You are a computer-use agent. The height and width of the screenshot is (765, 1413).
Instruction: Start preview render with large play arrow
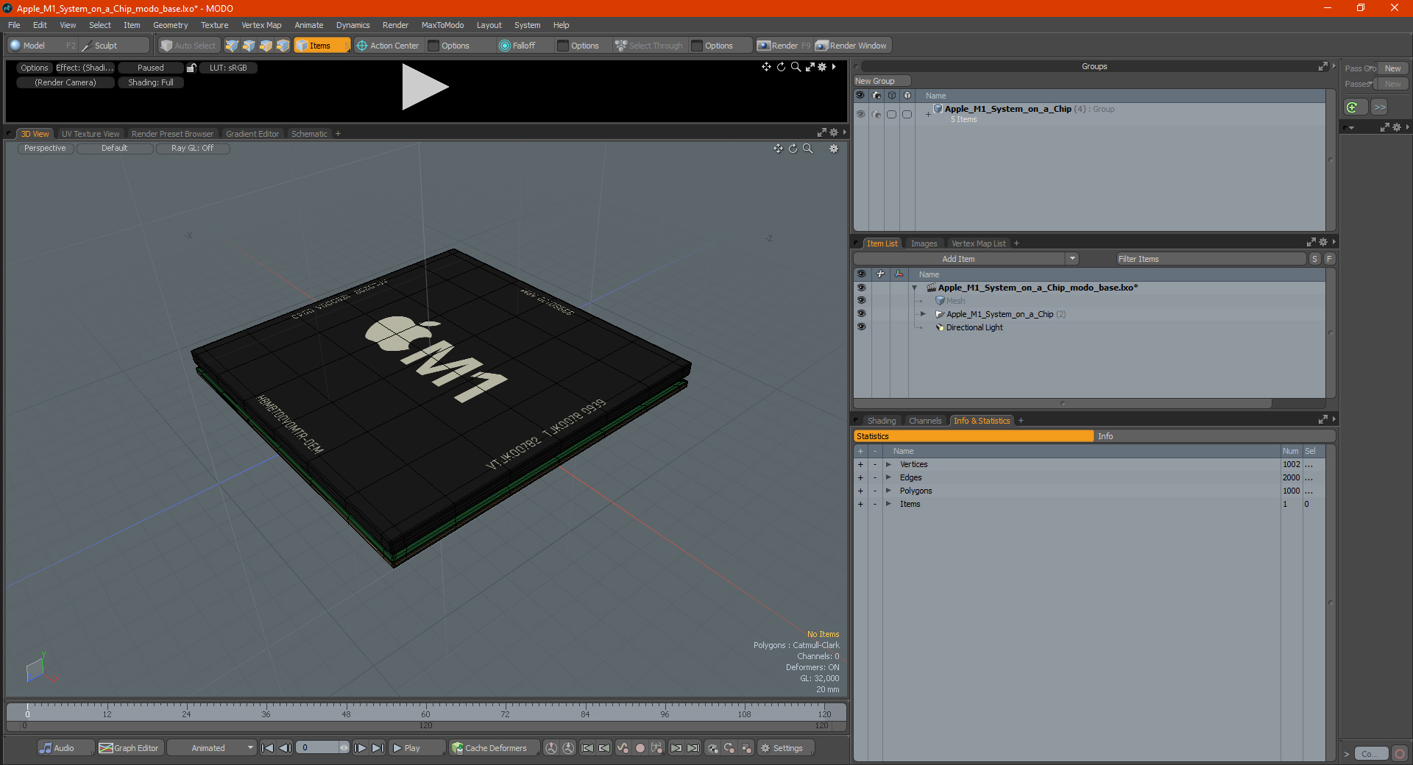(x=425, y=87)
